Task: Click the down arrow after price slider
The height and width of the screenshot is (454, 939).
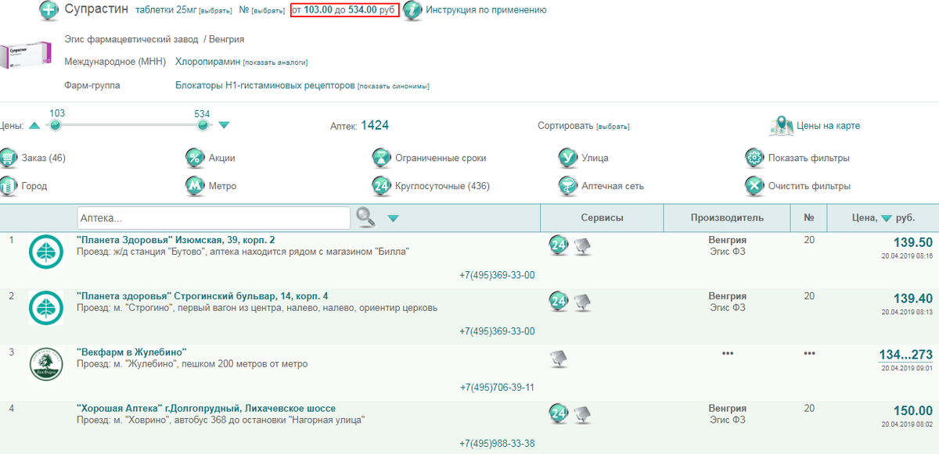Action: 224,125
